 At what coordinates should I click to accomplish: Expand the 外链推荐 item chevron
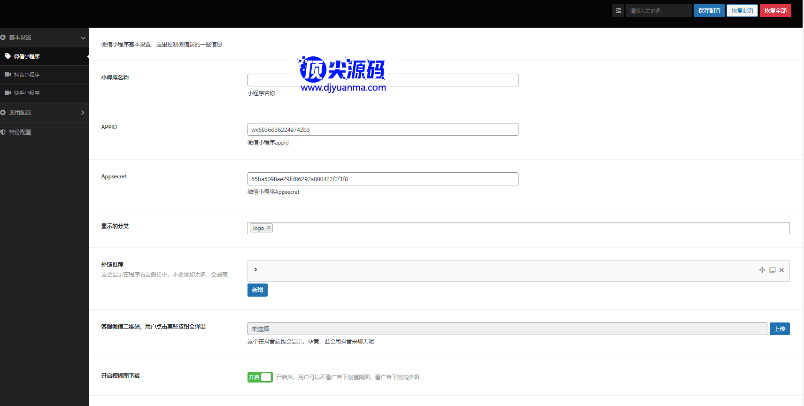point(255,269)
